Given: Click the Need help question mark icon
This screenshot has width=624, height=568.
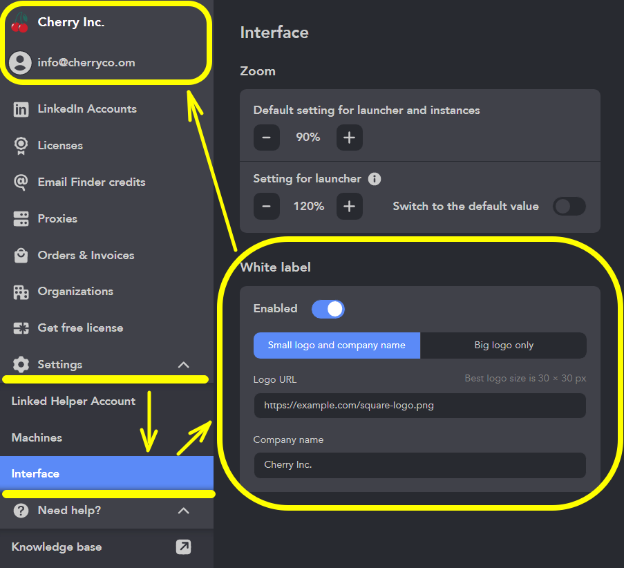Looking at the screenshot, I should point(20,511).
